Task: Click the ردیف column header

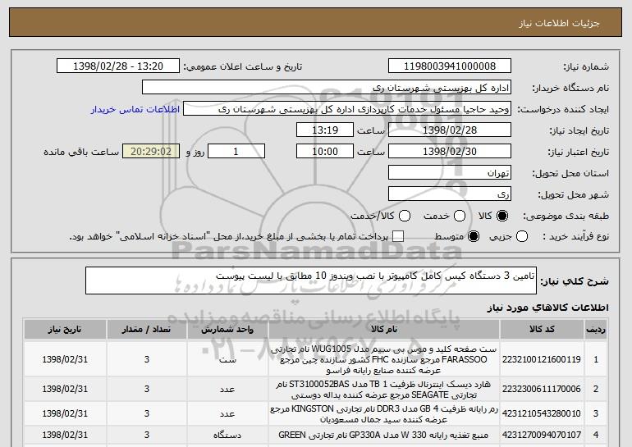Action: [x=595, y=330]
